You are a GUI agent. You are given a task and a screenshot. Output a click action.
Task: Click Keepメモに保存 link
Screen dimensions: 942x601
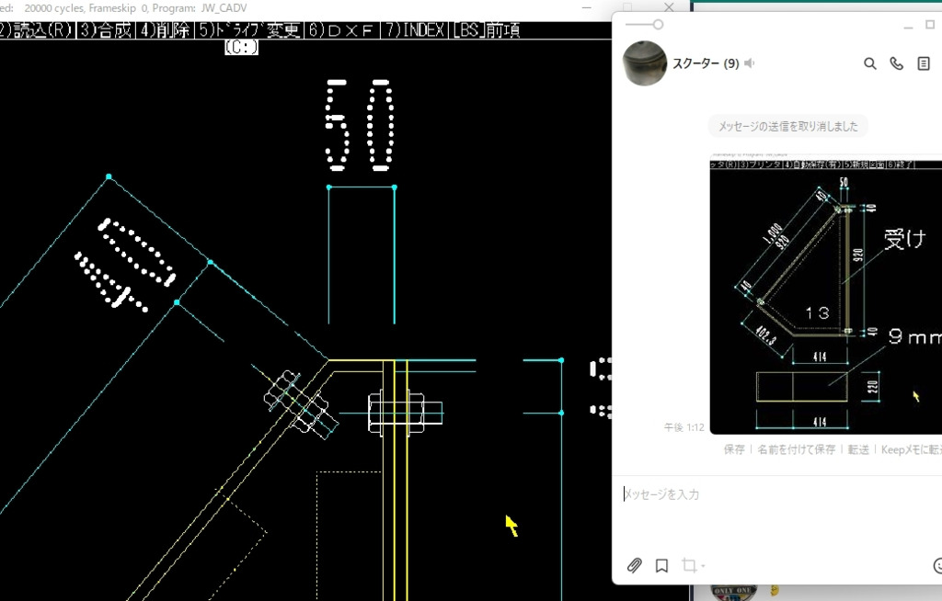(912, 449)
